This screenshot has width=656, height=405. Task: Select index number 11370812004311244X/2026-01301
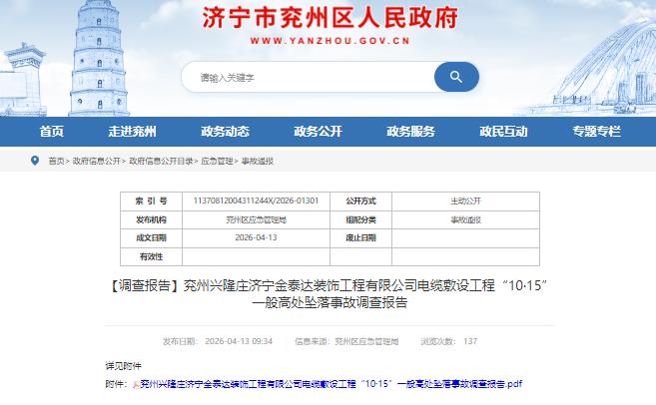click(x=256, y=202)
